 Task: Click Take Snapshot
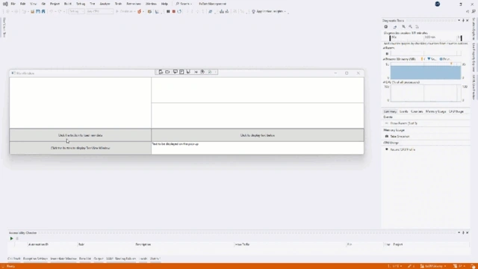[x=400, y=137]
